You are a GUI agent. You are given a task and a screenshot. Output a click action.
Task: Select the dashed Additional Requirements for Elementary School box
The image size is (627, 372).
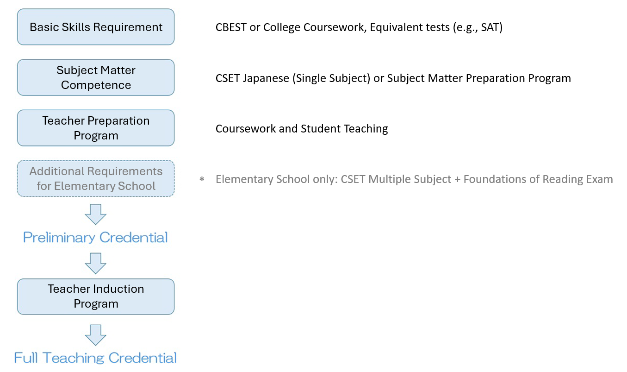(96, 178)
